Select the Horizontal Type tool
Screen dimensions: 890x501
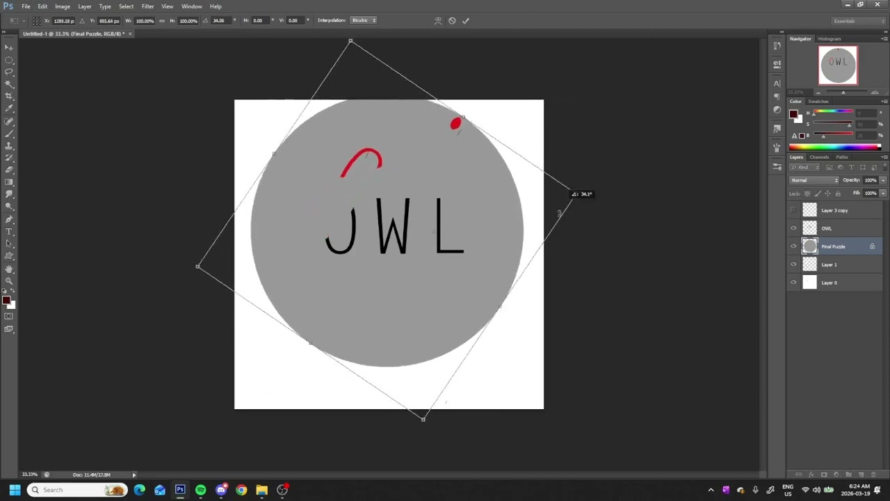click(x=9, y=232)
